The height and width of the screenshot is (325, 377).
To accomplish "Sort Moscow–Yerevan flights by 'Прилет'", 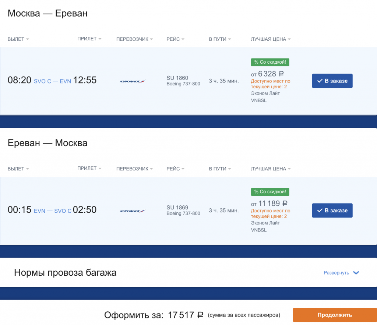I will pos(89,39).
